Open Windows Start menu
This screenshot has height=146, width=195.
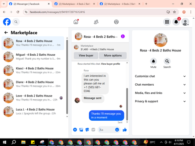(x=4, y=142)
